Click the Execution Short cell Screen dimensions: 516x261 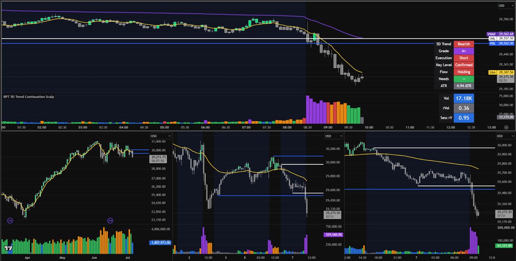(463, 58)
